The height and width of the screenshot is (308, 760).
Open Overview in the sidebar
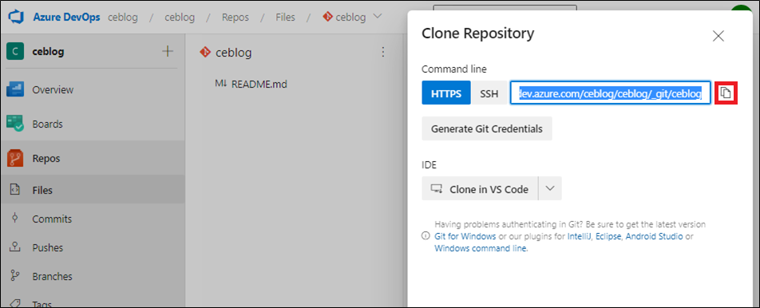[x=92, y=90]
